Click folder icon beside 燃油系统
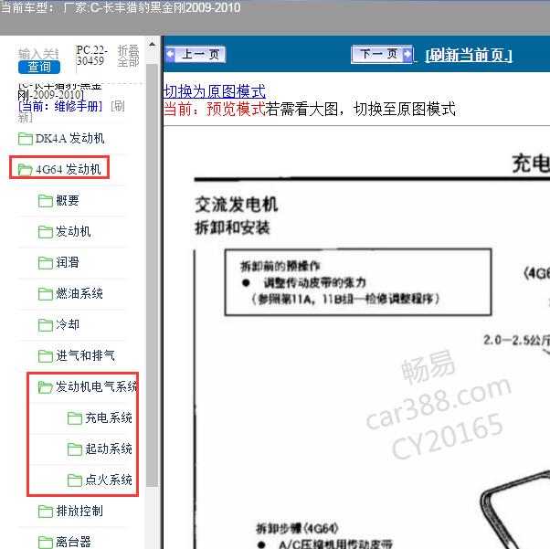Viewport: 550px width, 549px height. (46, 294)
